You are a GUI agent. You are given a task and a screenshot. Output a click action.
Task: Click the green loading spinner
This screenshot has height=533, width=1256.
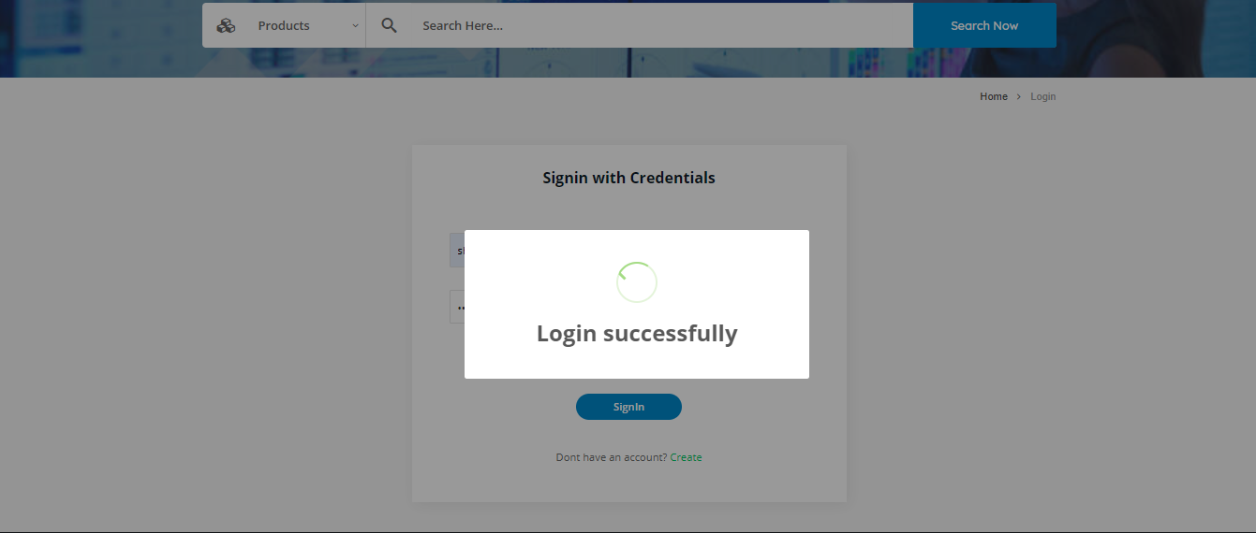point(637,282)
